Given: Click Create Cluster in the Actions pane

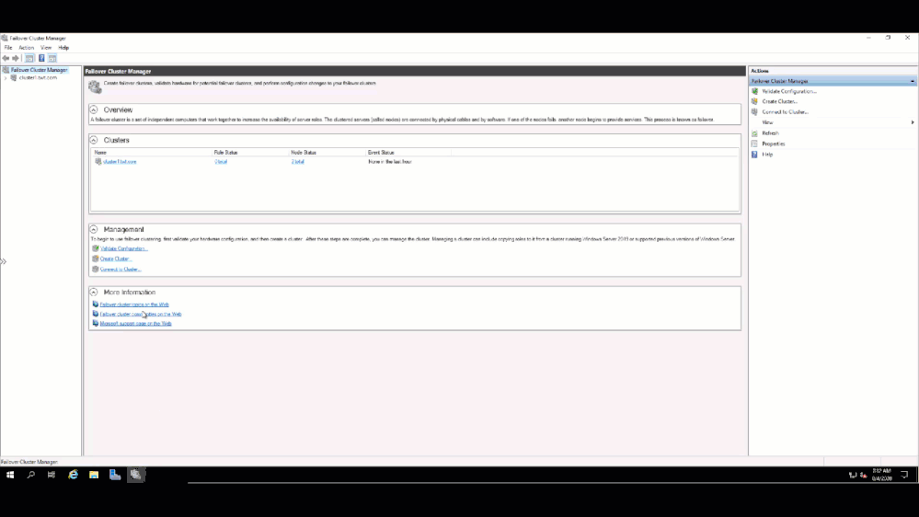Looking at the screenshot, I should 779,101.
